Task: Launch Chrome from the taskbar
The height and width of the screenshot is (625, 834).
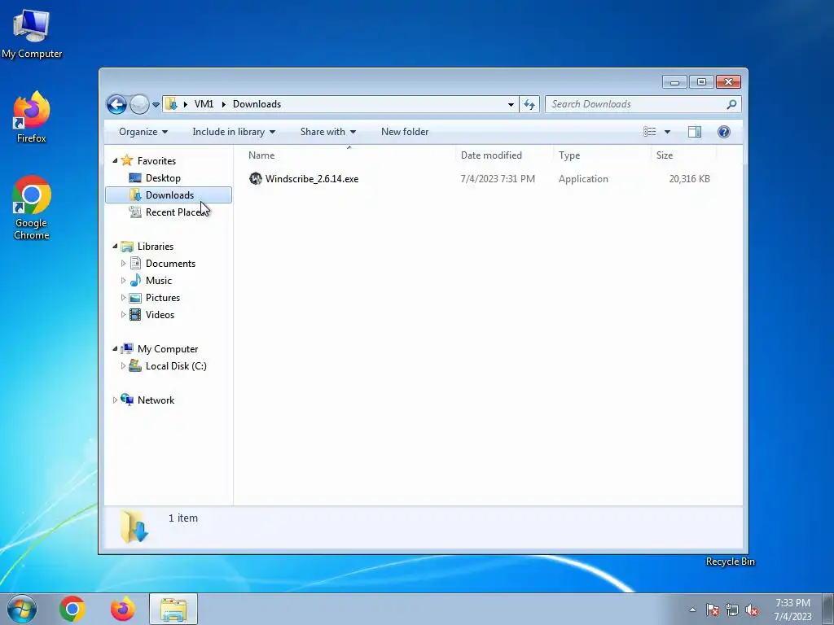Action: [x=72, y=609]
